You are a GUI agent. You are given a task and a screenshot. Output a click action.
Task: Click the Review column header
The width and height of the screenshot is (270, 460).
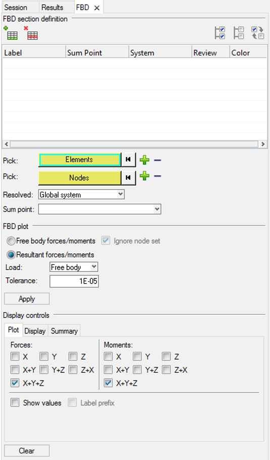pos(211,53)
